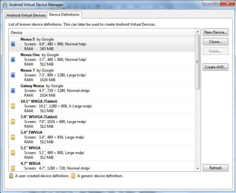Click the 7.0", 1024 × 600 screen spec
The image size is (236, 193).
(x=52, y=122)
